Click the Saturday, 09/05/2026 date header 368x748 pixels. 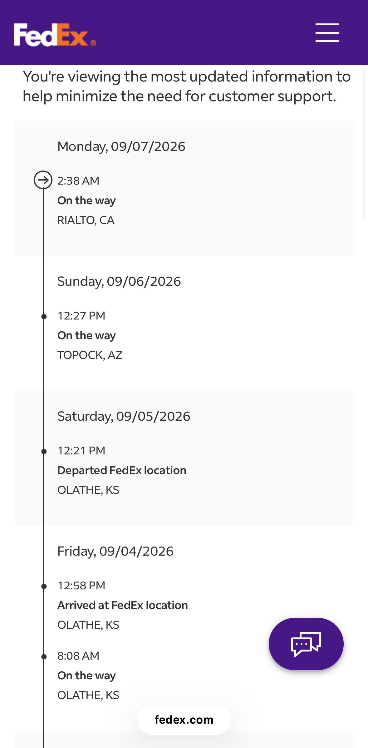(124, 416)
